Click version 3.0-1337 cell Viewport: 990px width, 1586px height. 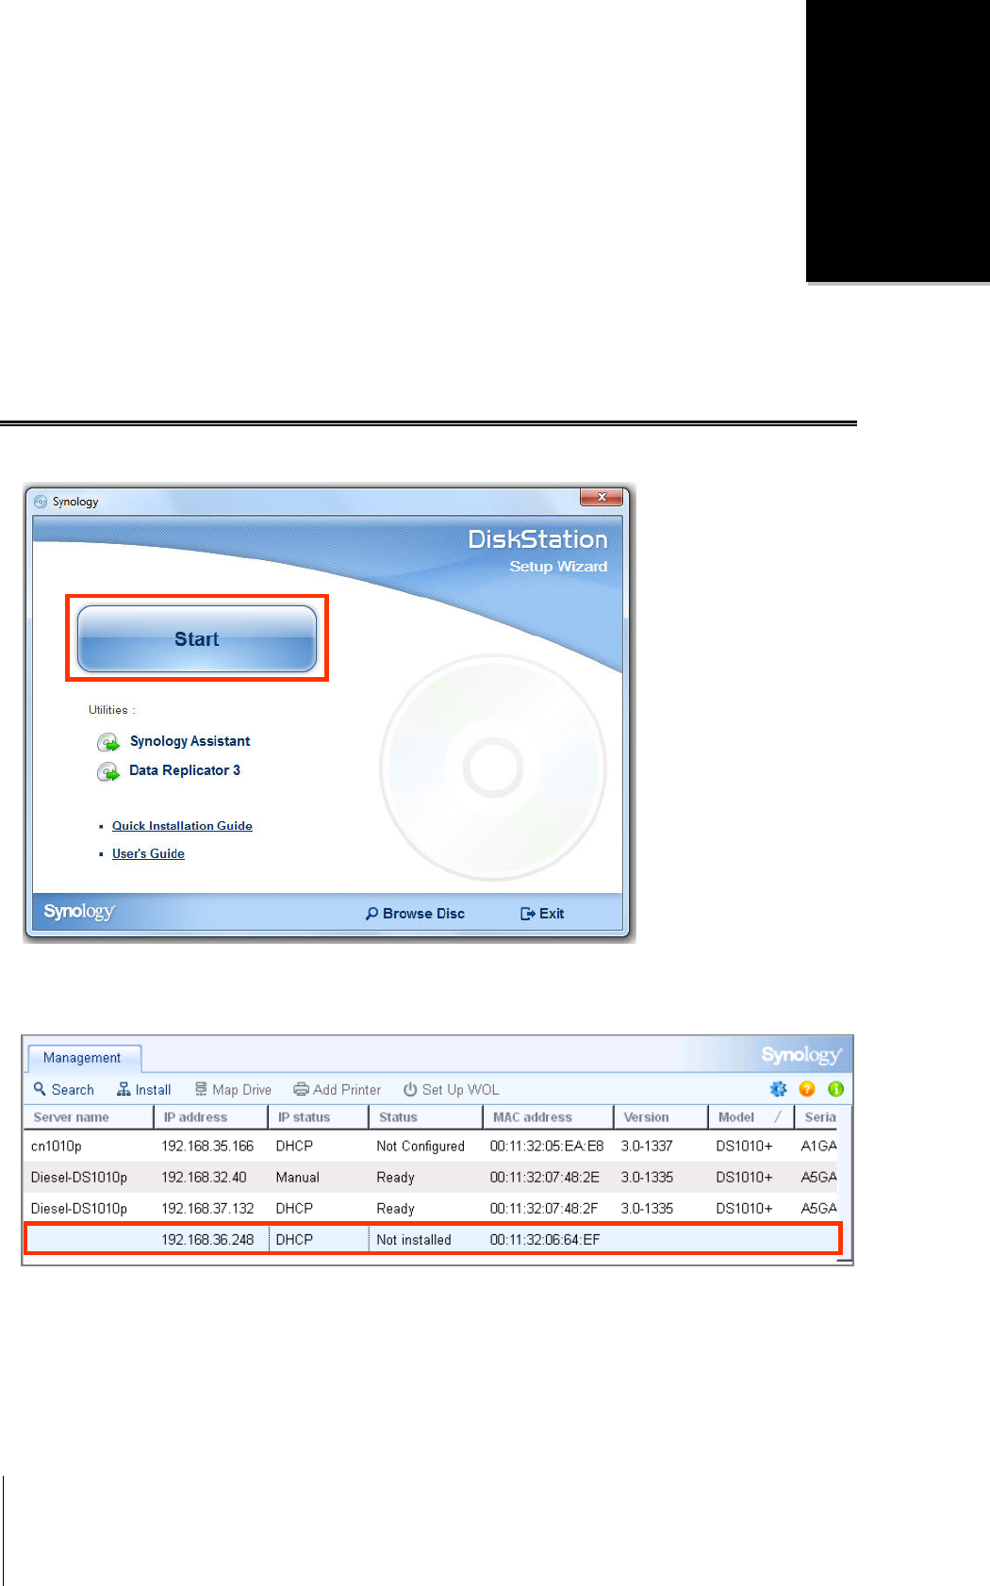pos(647,1147)
